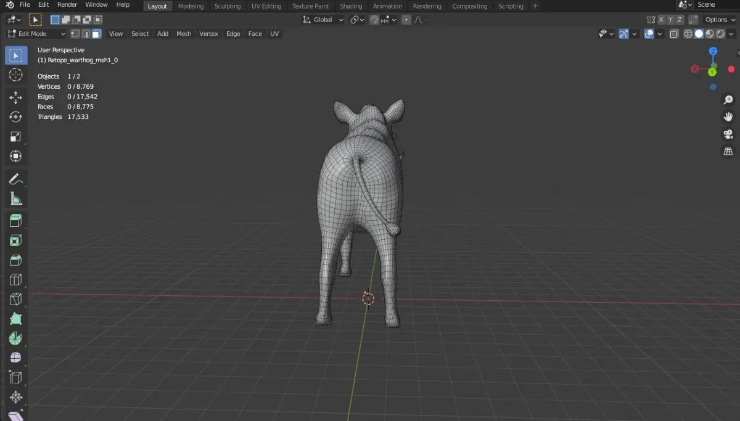Image resolution: width=740 pixels, height=421 pixels.
Task: Click the Pan view hand icon
Action: [x=728, y=117]
